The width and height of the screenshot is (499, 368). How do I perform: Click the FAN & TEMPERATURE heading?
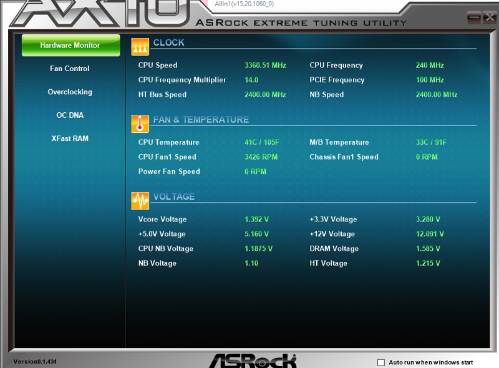[x=201, y=120]
